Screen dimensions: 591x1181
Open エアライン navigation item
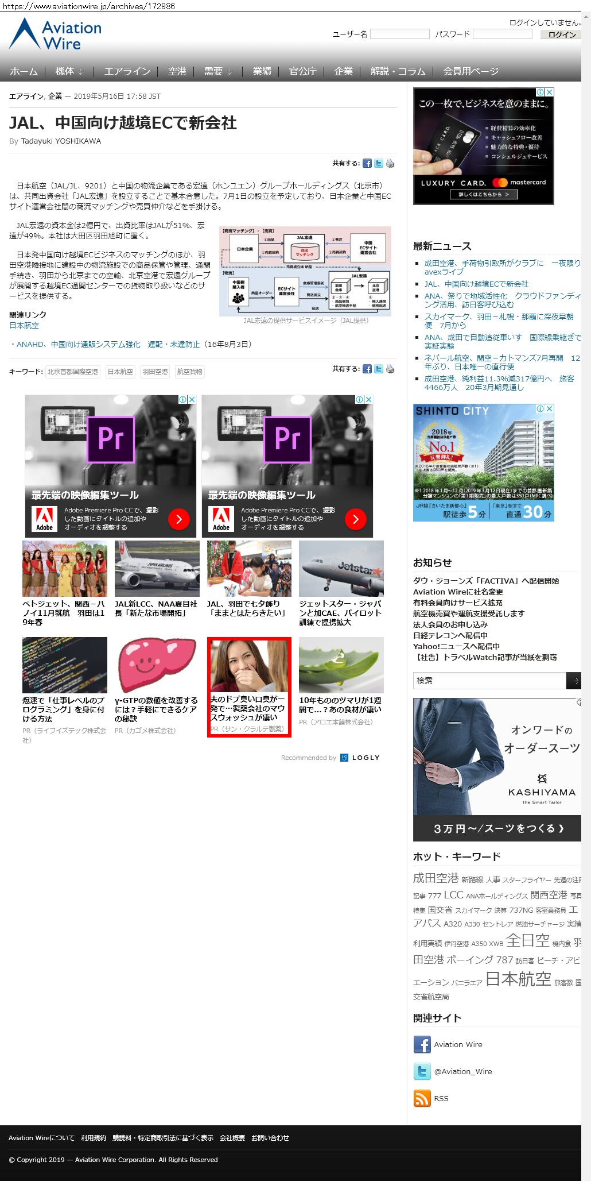(127, 71)
